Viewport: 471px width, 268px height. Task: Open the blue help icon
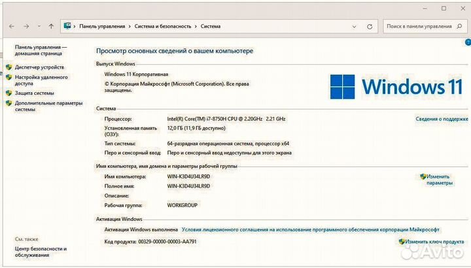click(x=468, y=42)
